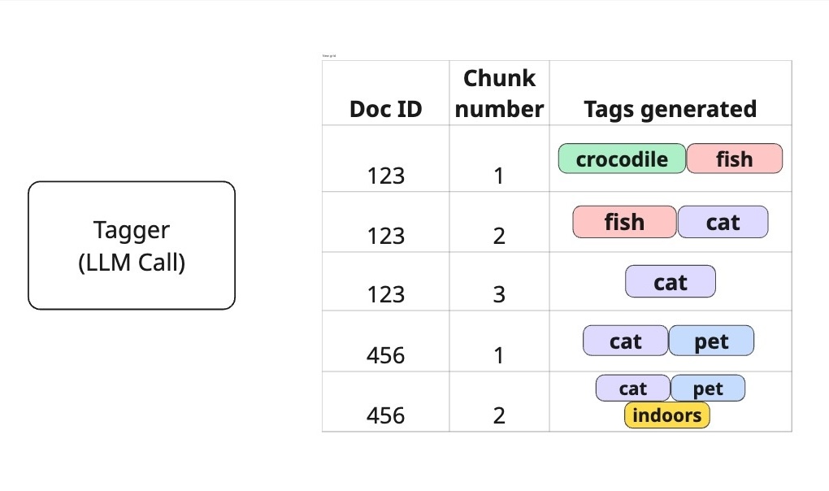Click the cat tag above indoors
829x491 pixels.
tap(633, 389)
